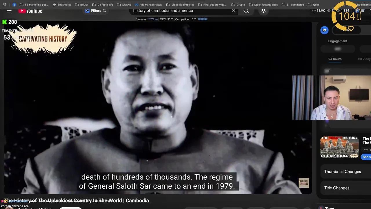Go to YouTube home via logo
Viewport: 371px width, 209px height.
coord(30,11)
